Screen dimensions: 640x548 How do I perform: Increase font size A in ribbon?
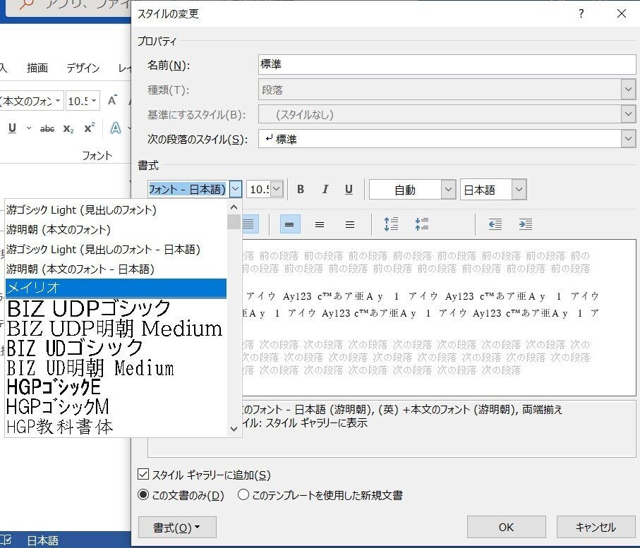[x=112, y=100]
